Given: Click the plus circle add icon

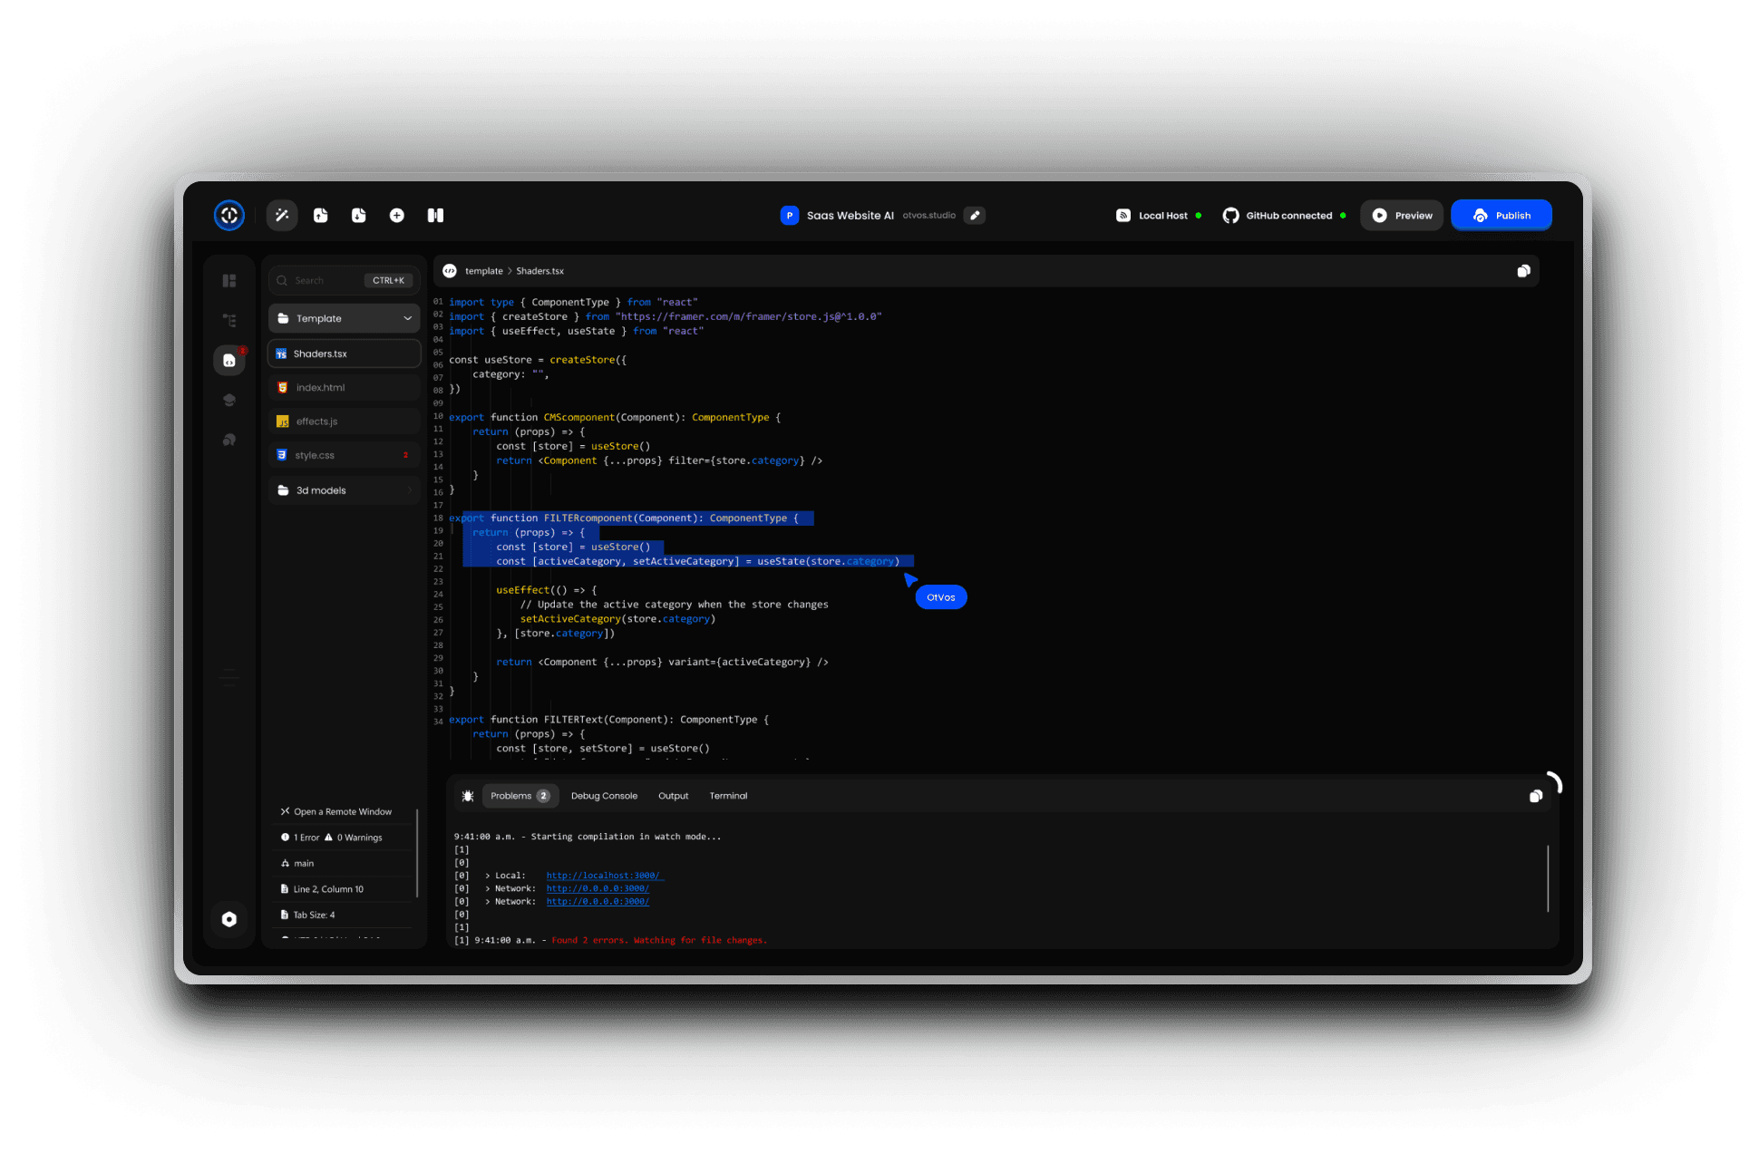Looking at the screenshot, I should [397, 216].
